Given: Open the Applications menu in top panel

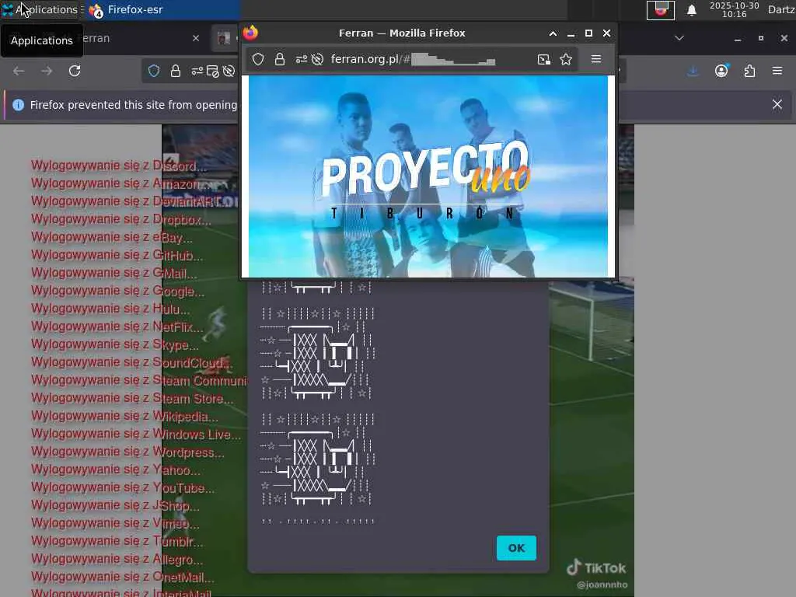Looking at the screenshot, I should (x=40, y=9).
